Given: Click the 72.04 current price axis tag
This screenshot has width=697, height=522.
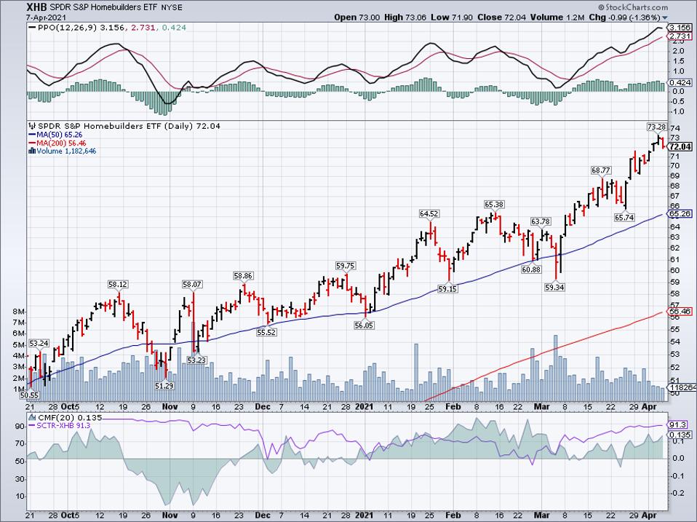Looking at the screenshot, I should pyautogui.click(x=680, y=147).
